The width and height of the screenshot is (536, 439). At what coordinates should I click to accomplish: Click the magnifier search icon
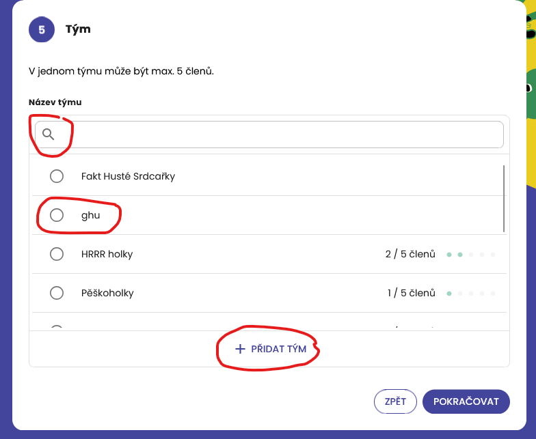click(x=48, y=134)
